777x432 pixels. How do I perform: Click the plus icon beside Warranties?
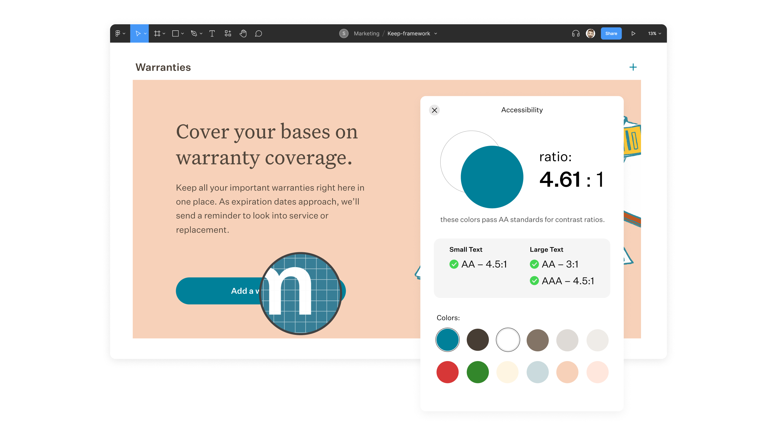coord(633,67)
